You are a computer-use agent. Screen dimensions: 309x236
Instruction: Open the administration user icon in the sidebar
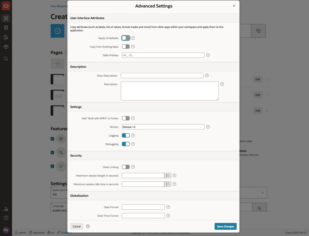6,209
